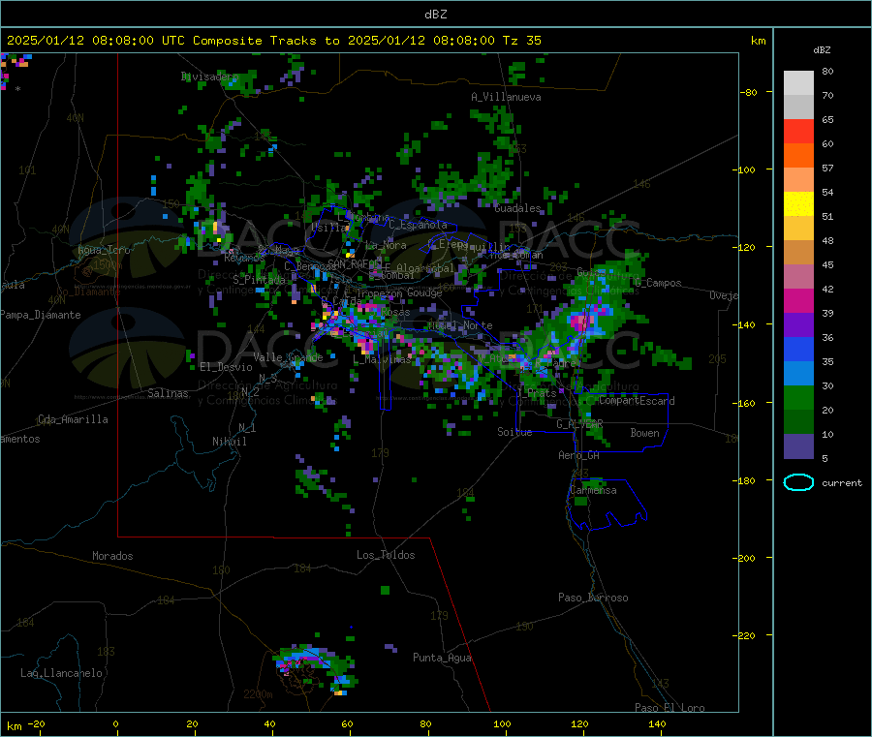Click the brown 48-45 dBZ legend swatch
The height and width of the screenshot is (737, 872).
798,253
